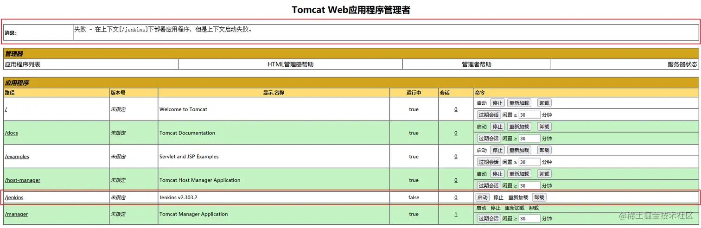Reload the Servlet and JSP Examples app
This screenshot has width=701, height=228.
point(519,150)
